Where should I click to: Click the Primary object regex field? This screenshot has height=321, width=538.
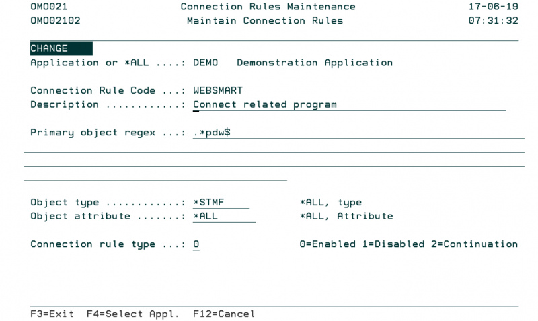(x=358, y=133)
